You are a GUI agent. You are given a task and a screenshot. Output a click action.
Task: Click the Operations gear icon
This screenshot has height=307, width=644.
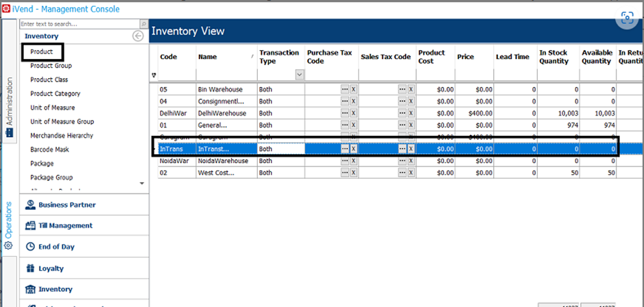(x=9, y=246)
